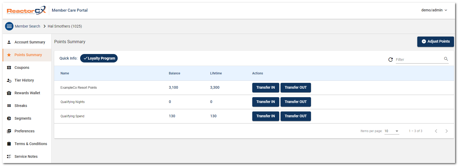This screenshot has height=166, width=458.
Task: Click the search magnifier icon in the Filter field
Action: pos(446,59)
